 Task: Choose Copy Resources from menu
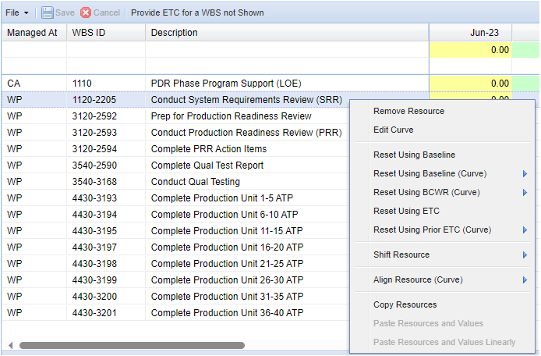pos(405,304)
